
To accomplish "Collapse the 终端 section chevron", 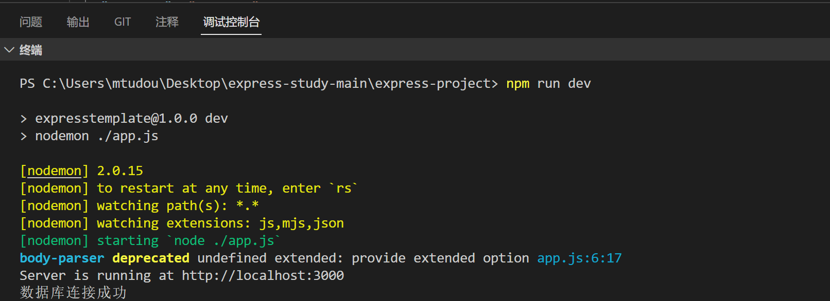I will pos(9,50).
